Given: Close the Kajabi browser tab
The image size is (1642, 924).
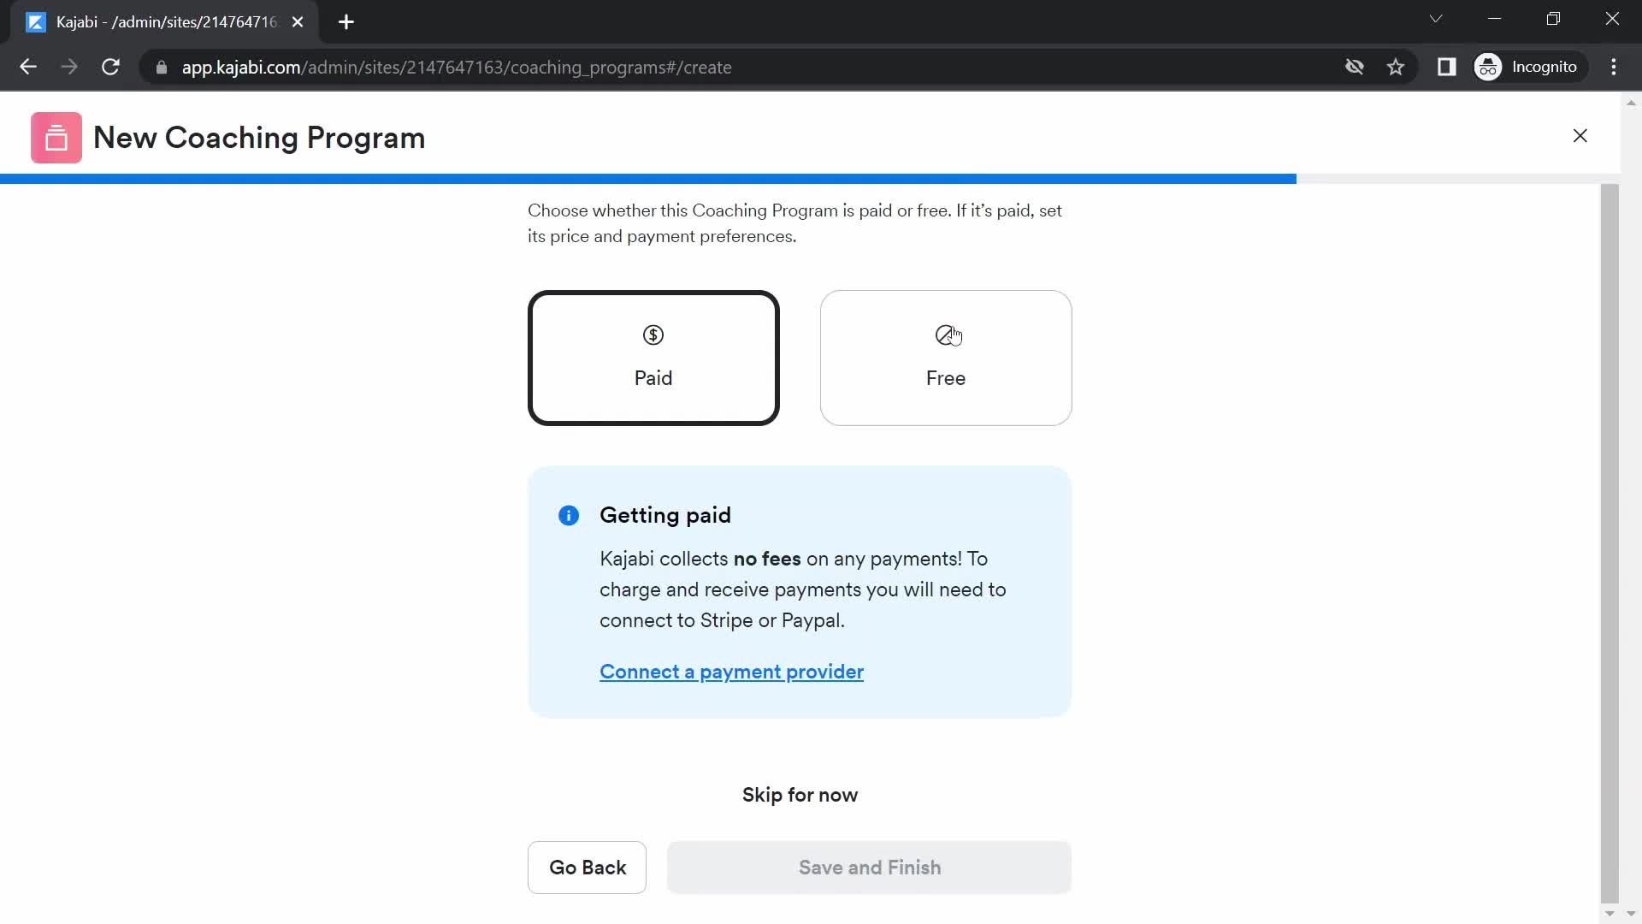Looking at the screenshot, I should [298, 22].
